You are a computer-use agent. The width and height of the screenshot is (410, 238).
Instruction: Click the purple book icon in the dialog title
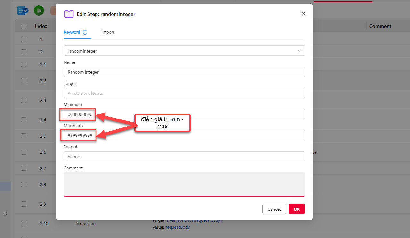pos(69,14)
